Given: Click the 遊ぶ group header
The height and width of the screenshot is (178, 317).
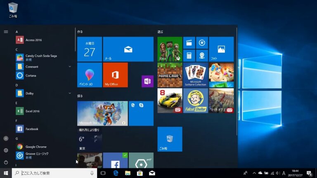Looking at the screenshot, I should (160, 32).
